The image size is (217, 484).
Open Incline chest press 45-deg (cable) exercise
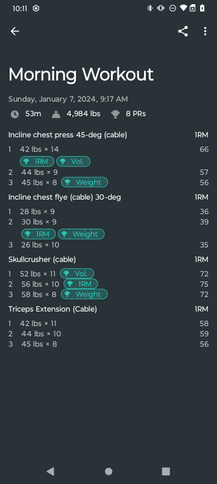pos(68,135)
